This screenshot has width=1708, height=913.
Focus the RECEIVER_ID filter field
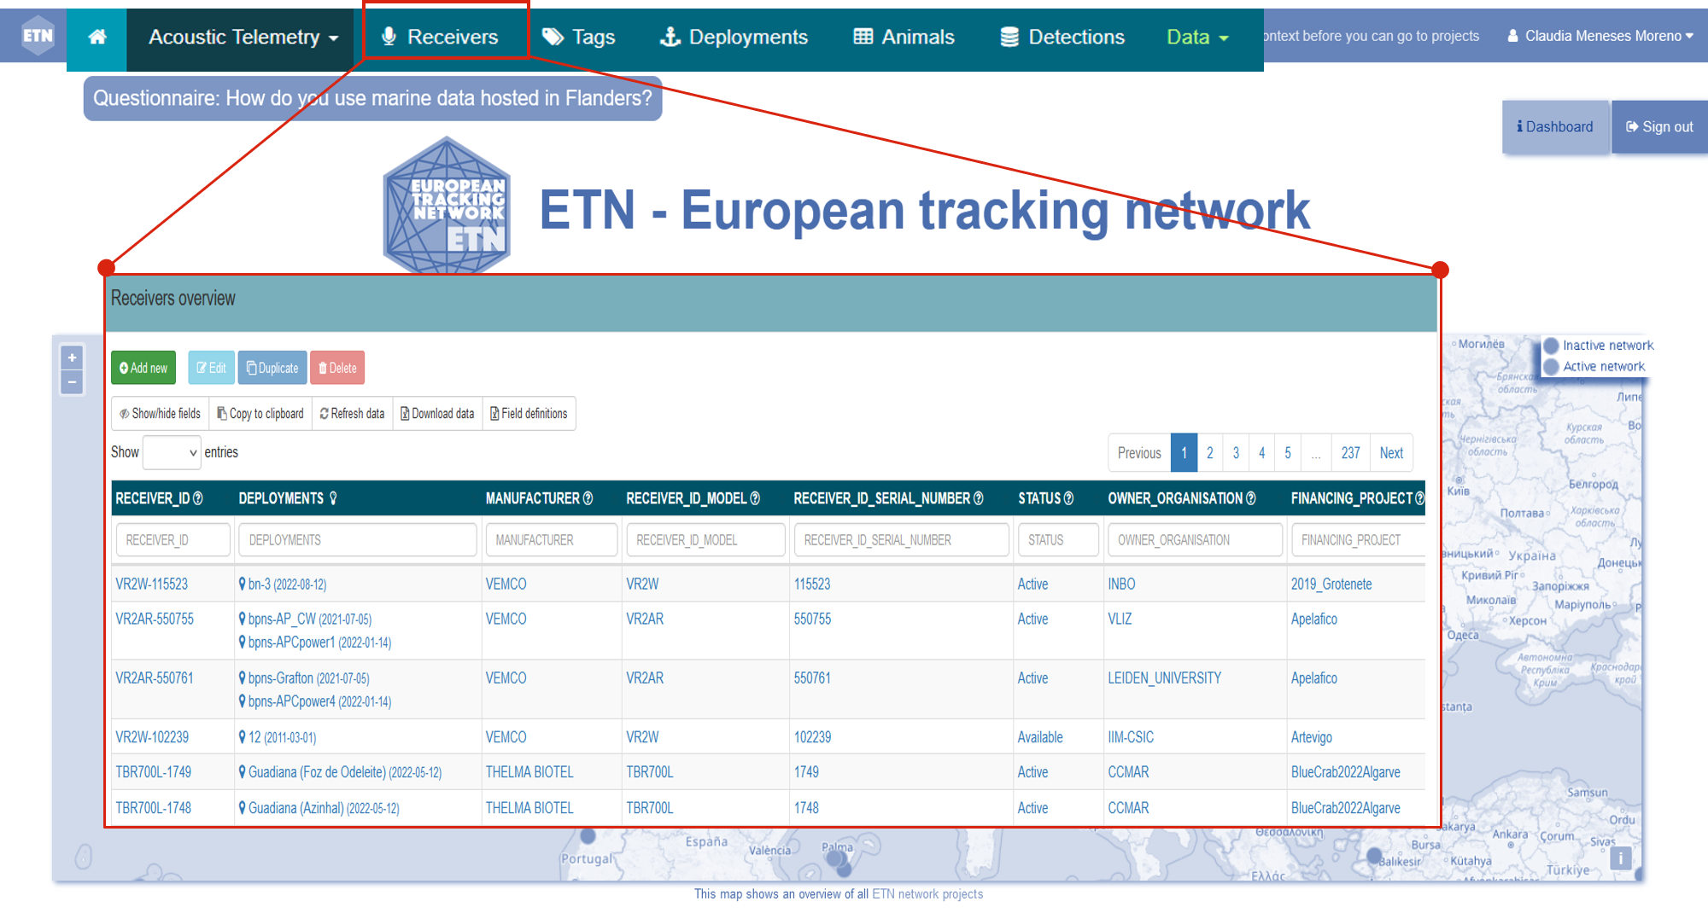[x=173, y=540]
